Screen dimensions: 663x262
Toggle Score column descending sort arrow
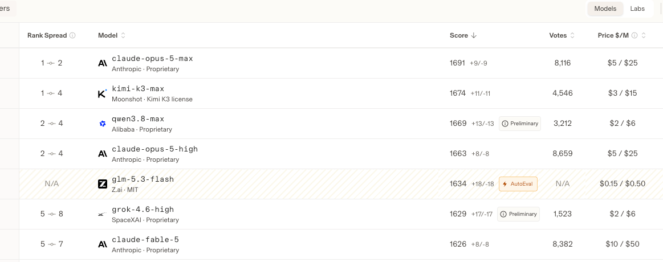474,35
